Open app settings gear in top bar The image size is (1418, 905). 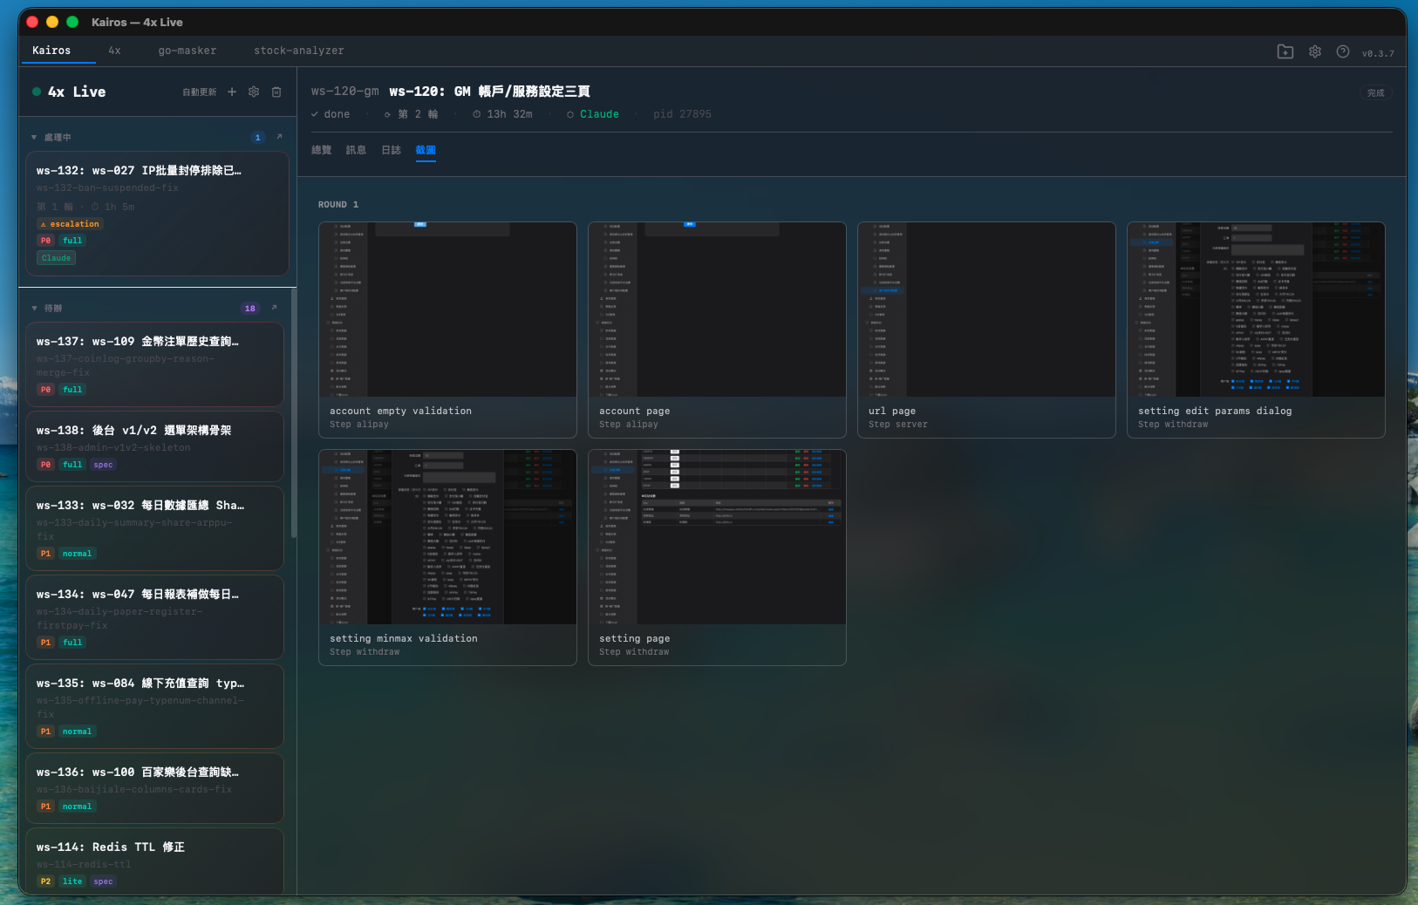click(x=1315, y=51)
